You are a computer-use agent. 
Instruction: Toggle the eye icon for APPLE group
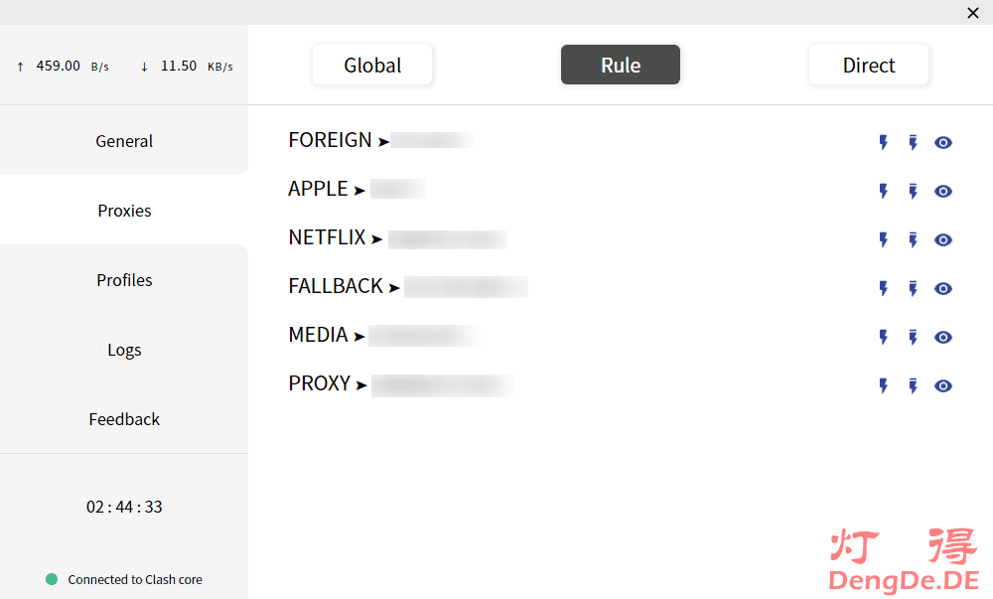coord(943,191)
